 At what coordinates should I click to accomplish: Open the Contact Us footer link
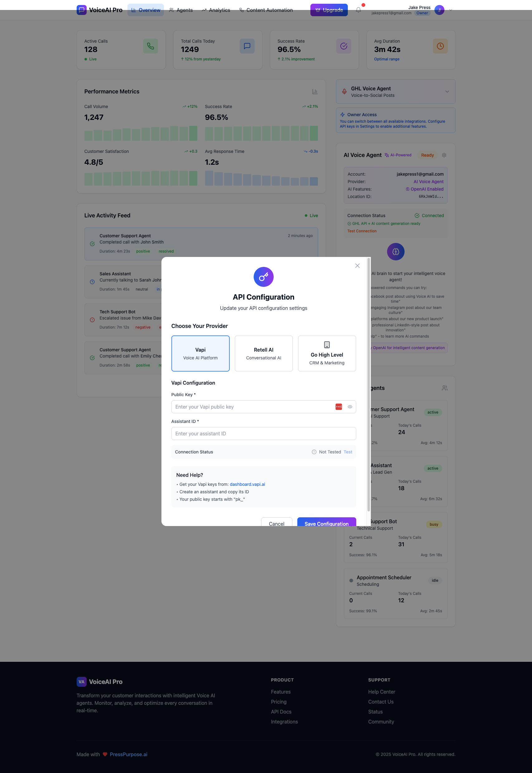[381, 702]
